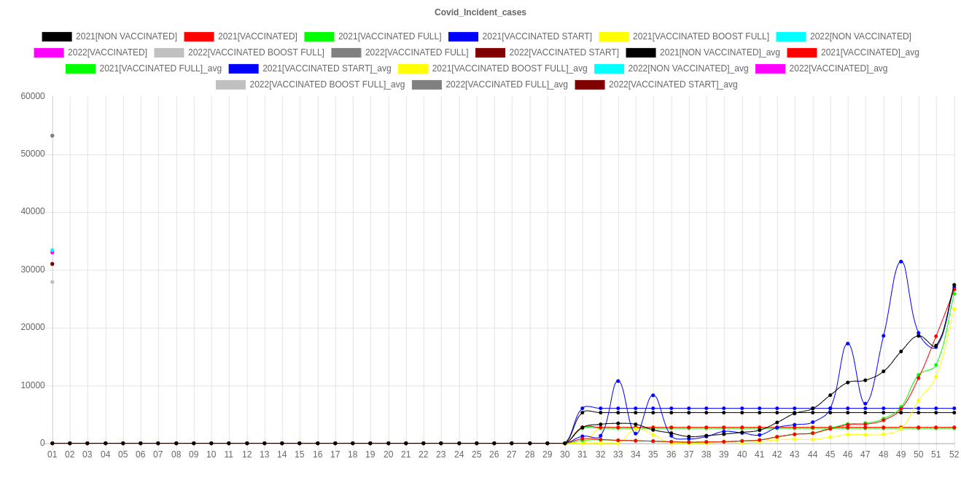Viewport: 961px width, 480px height.
Task: Toggle the 2022[NON VACCINATED]_avg legend label
Action: (x=688, y=68)
